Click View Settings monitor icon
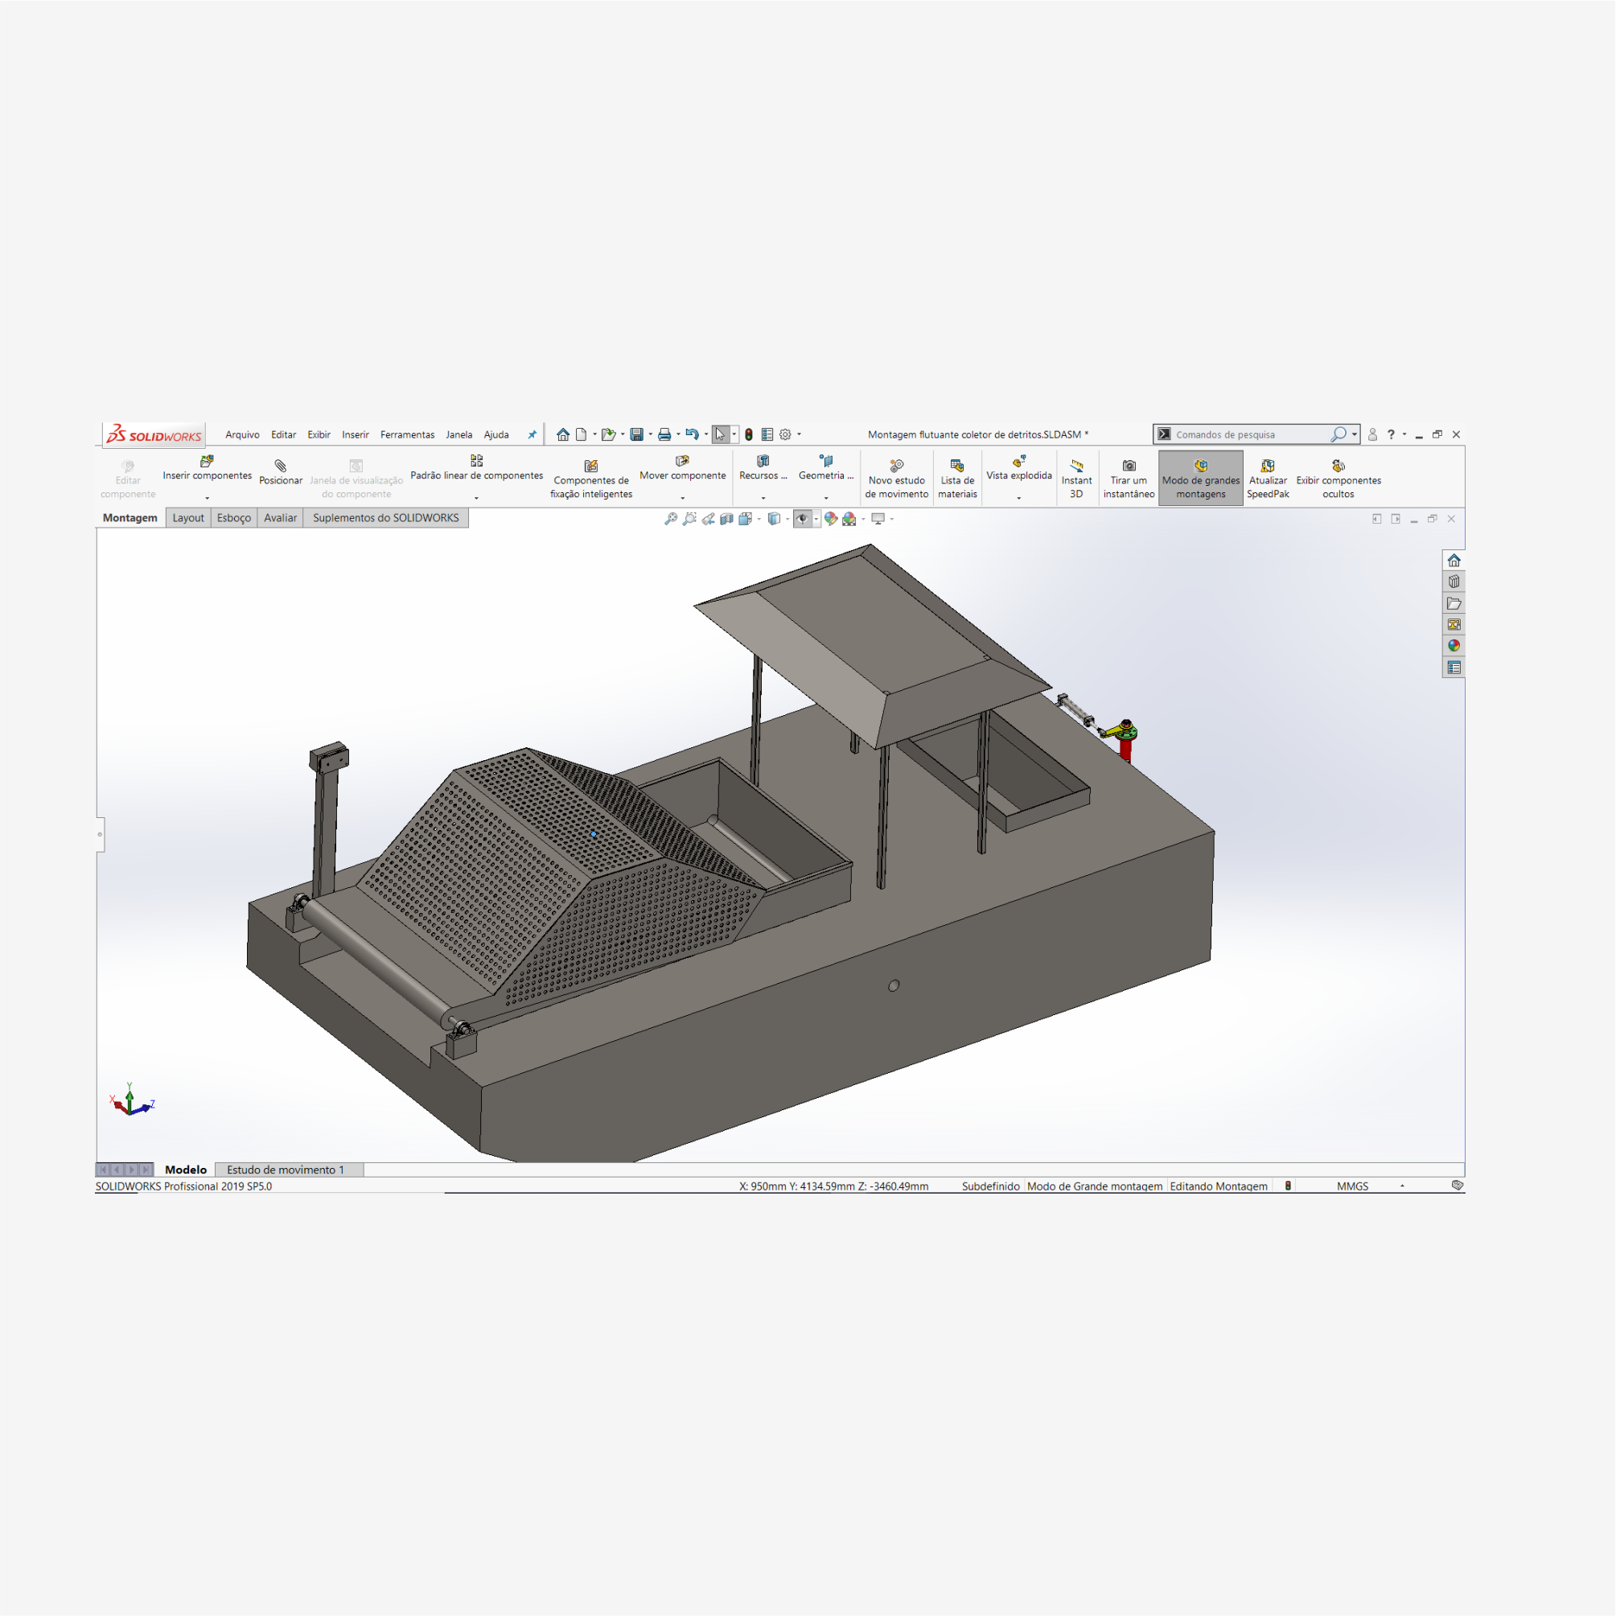Image resolution: width=1616 pixels, height=1616 pixels. click(878, 519)
